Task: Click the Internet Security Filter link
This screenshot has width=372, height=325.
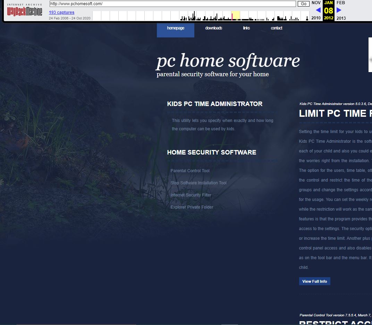Action: [x=191, y=195]
